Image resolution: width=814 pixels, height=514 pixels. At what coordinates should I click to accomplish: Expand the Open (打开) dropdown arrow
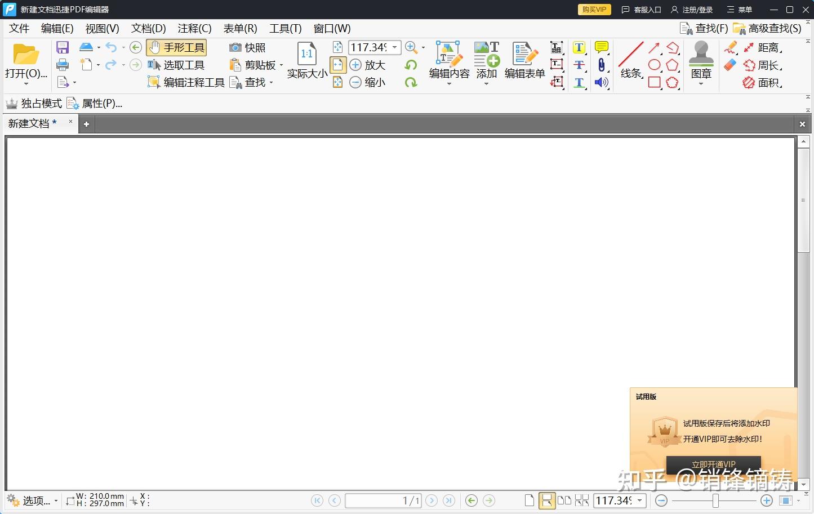(26, 84)
